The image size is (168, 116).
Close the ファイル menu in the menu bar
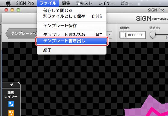tap(48, 3)
